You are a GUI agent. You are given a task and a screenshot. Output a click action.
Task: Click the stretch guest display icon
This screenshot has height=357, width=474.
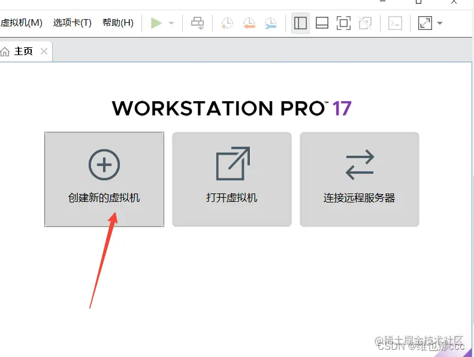coord(425,23)
